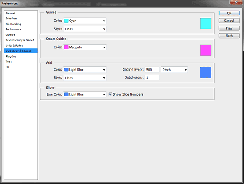
Task: Open the Grid Style dropdown
Action: coord(85,78)
